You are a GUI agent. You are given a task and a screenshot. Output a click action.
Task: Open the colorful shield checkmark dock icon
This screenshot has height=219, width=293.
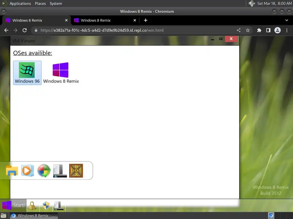pyautogui.click(x=44, y=171)
